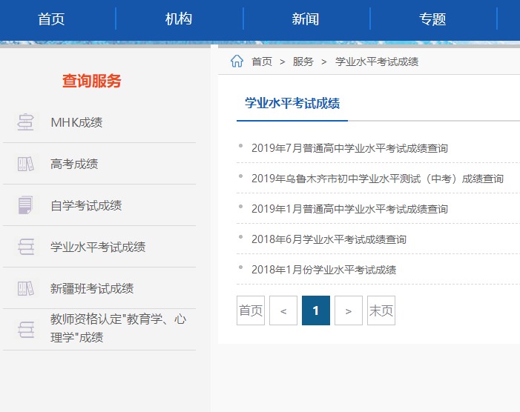
Task: Go to the previous page with < button
Action: pos(283,311)
